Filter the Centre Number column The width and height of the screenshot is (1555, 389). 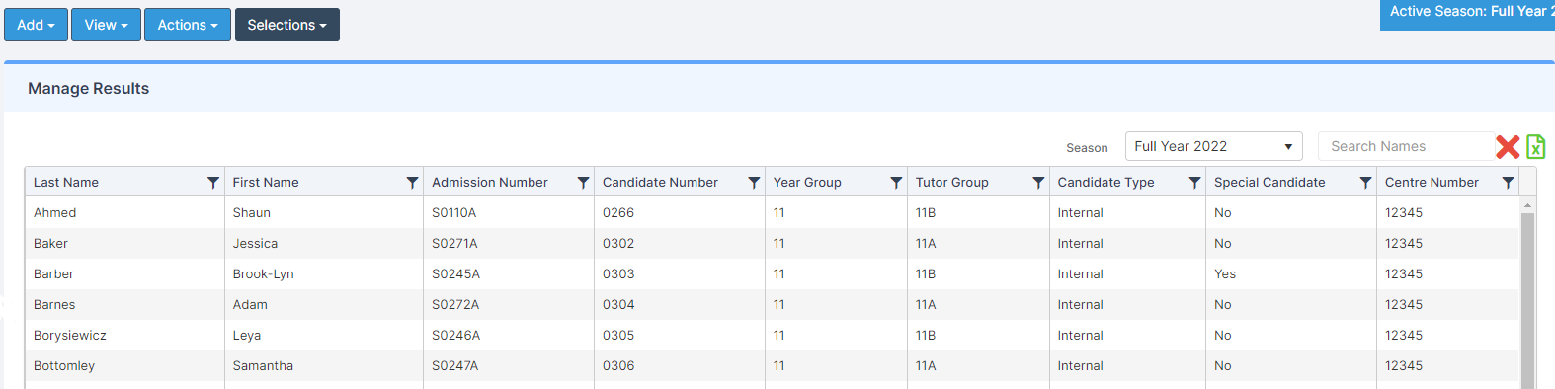pyautogui.click(x=1508, y=183)
